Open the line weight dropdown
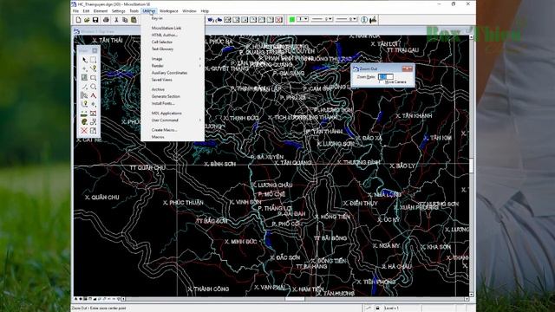555x312 pixels. click(x=346, y=19)
